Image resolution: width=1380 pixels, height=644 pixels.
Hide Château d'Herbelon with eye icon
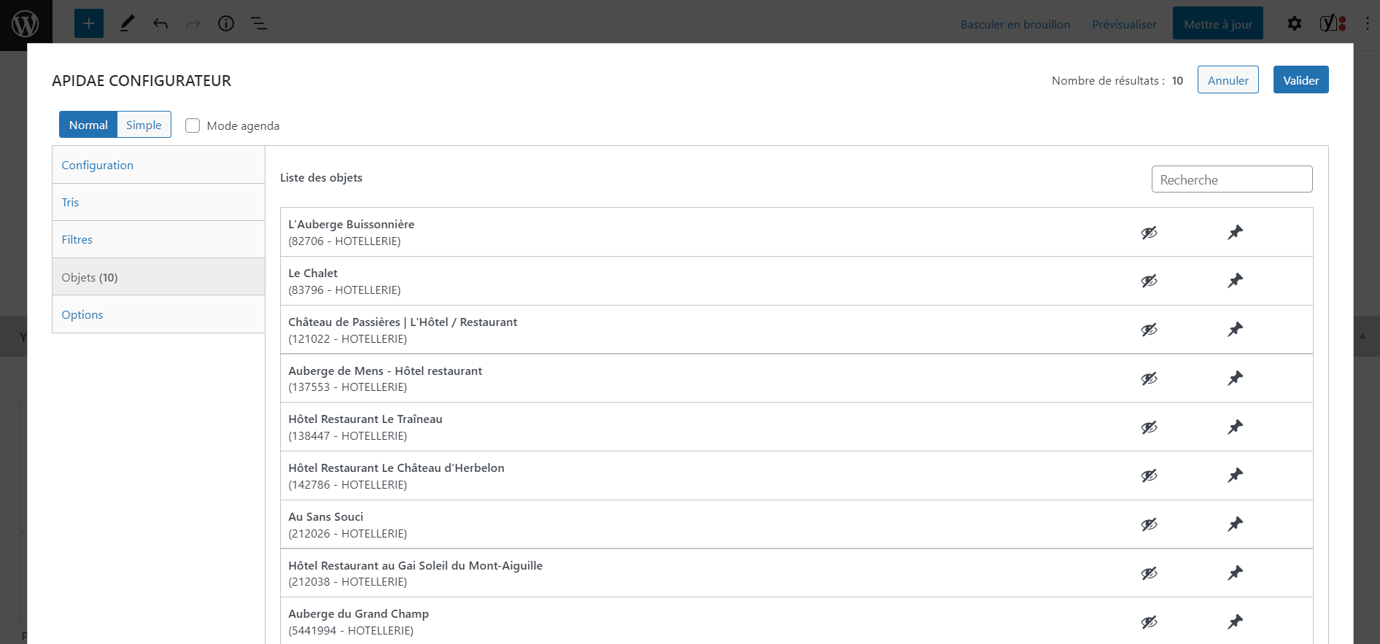[x=1150, y=476]
